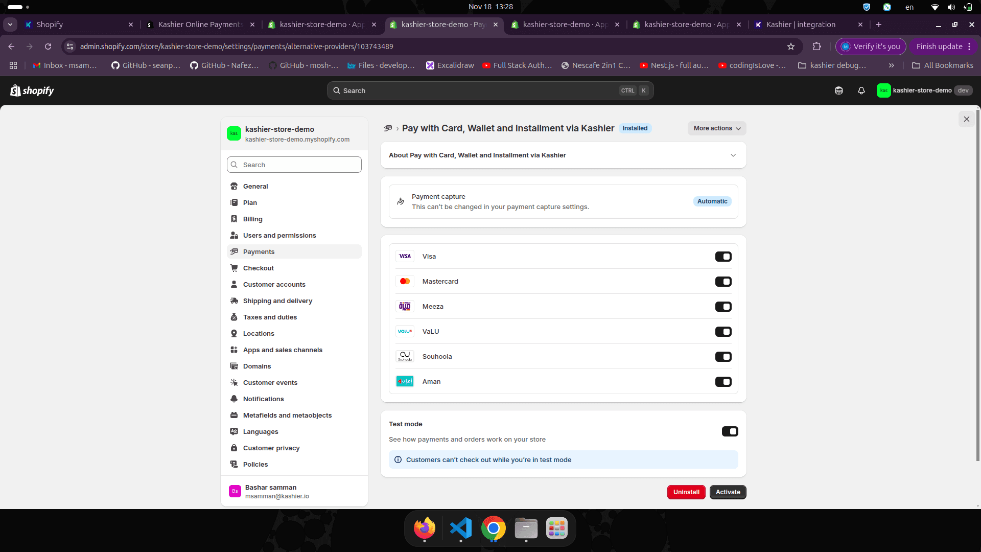Open Billing settings

tap(294, 219)
